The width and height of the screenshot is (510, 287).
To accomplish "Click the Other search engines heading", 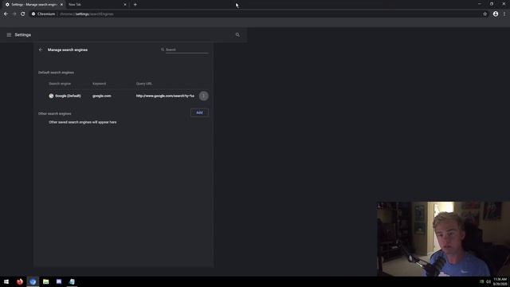I will [55, 113].
